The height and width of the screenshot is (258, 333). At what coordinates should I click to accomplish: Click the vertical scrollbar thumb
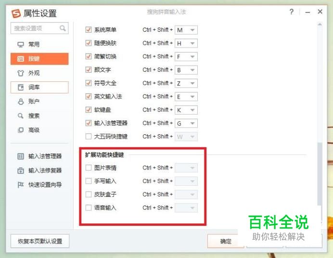(x=320, y=174)
